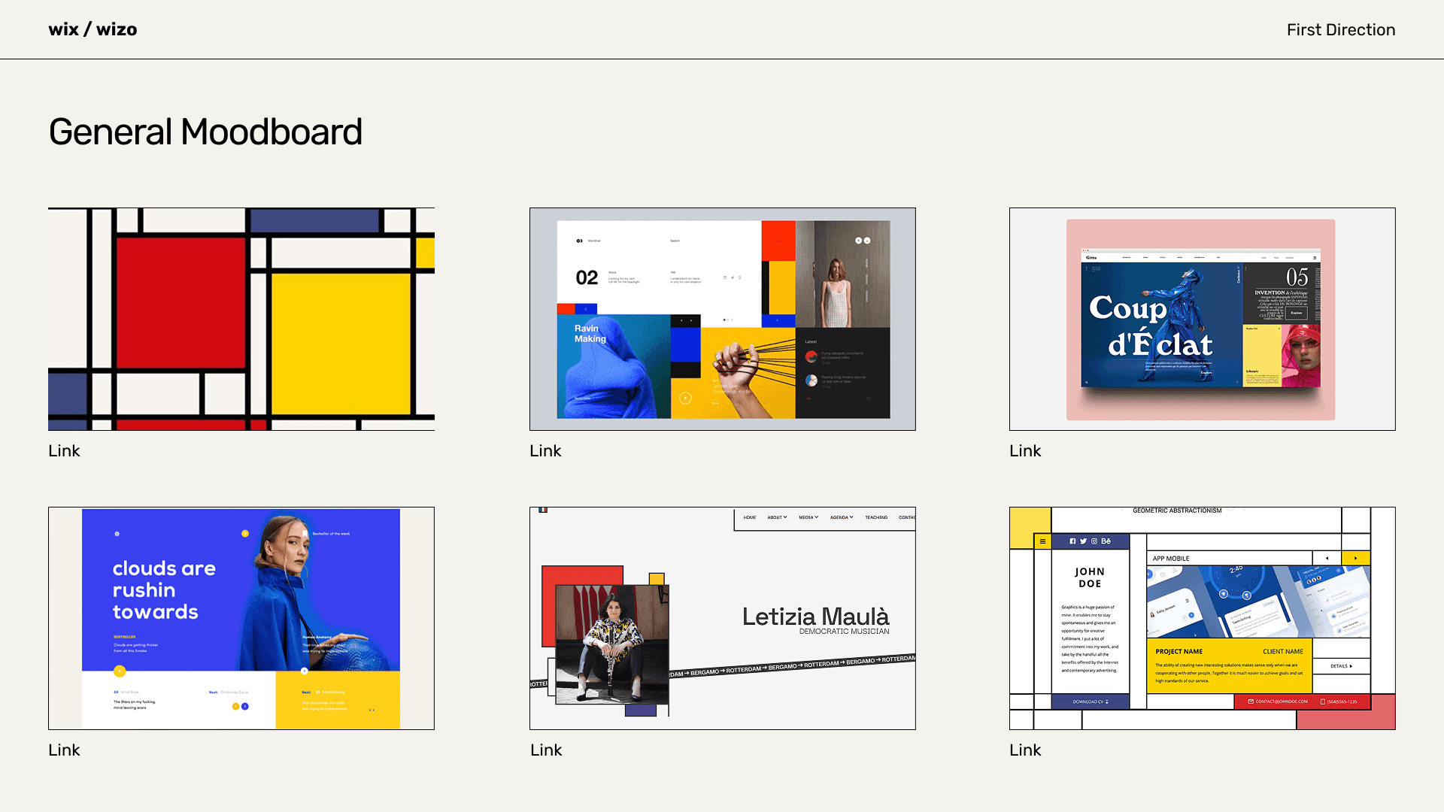
Task: Expand the AGENDA dropdown in the musician nav
Action: pos(842,517)
